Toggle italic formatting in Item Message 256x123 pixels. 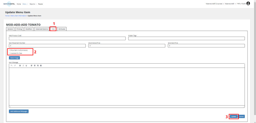pyautogui.click(x=23, y=65)
